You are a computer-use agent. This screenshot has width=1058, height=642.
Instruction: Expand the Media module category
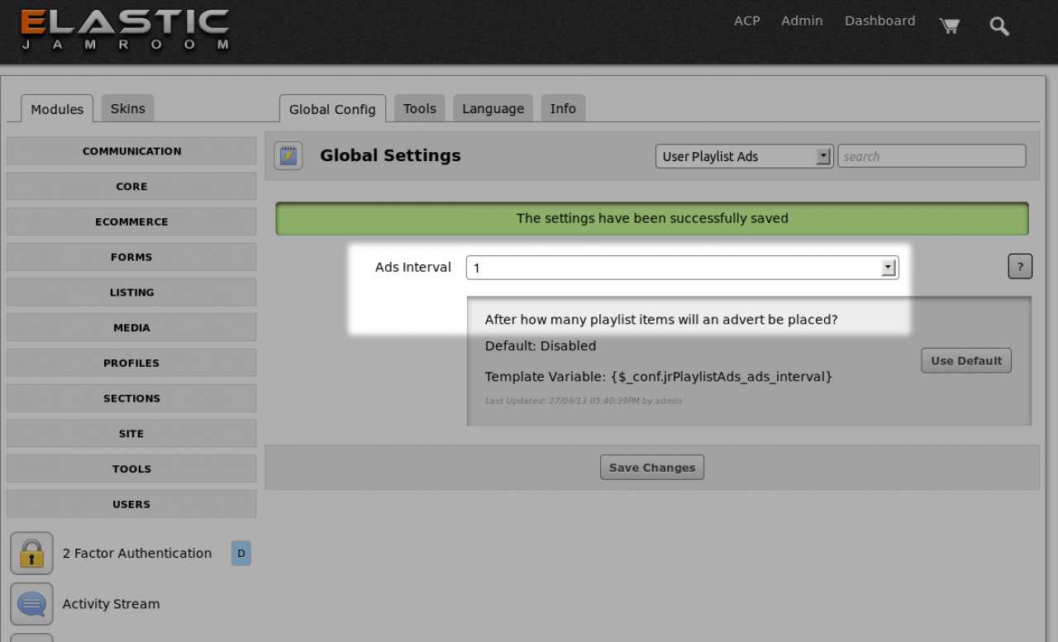(x=131, y=327)
